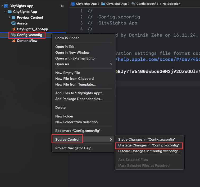The height and width of the screenshot is (187, 200).
Task: Choose Add Files to "CitySights App"…
Action: point(84,93)
